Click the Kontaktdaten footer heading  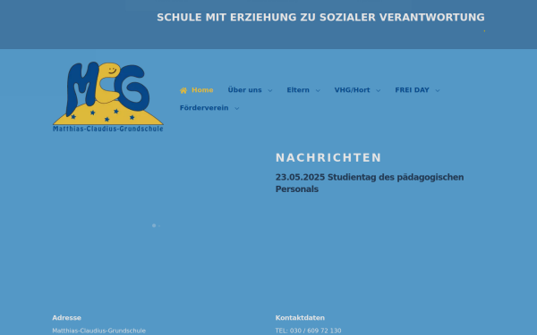tap(300, 318)
